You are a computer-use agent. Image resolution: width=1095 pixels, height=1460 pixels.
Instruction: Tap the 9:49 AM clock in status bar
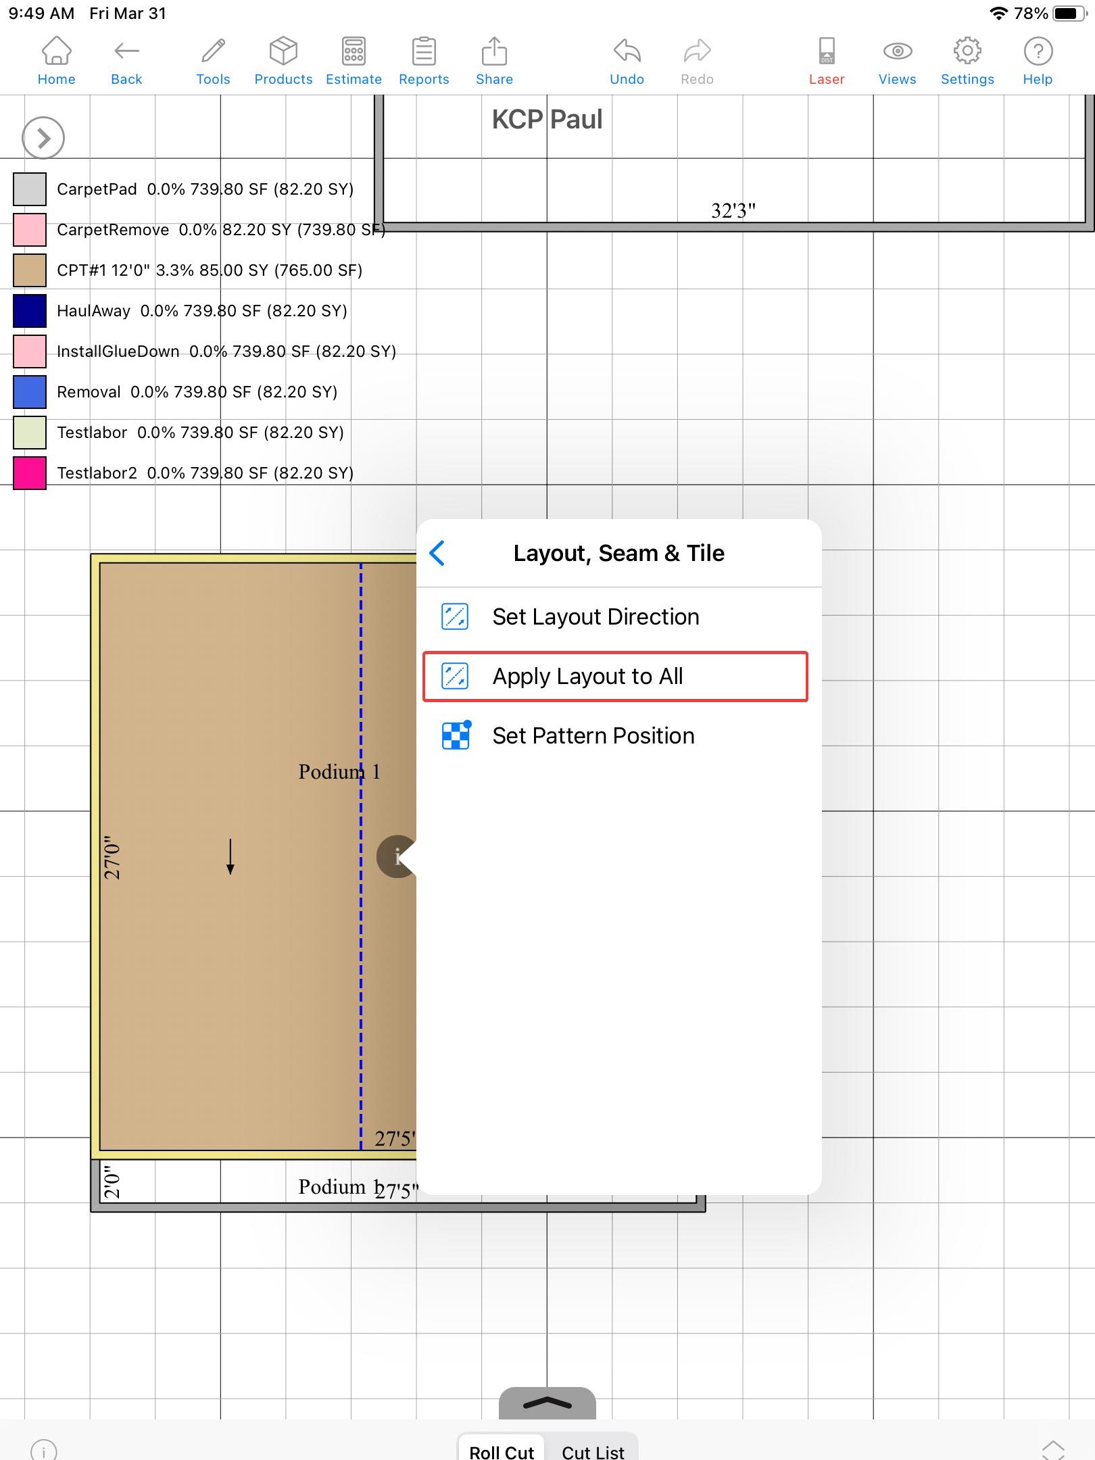coord(41,14)
